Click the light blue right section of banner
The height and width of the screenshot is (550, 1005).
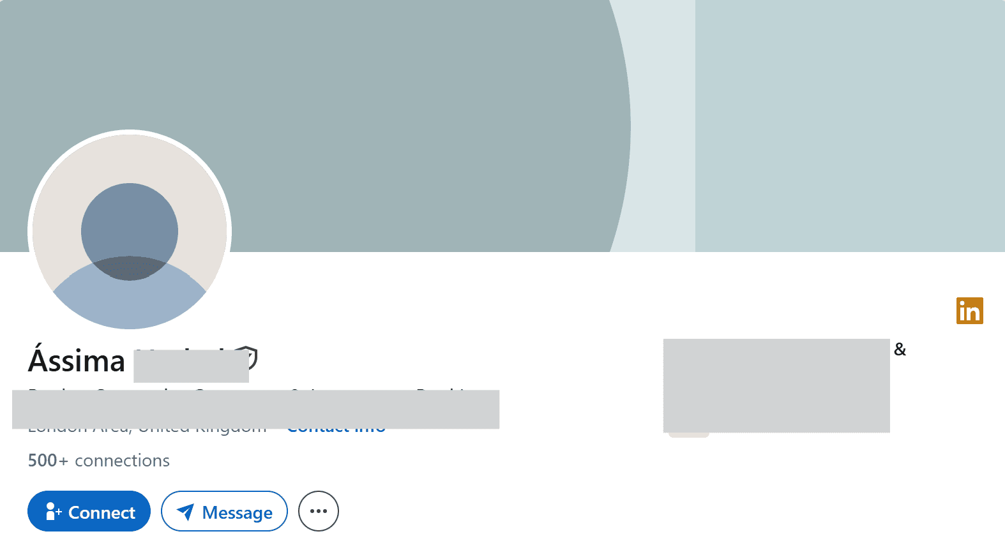tap(850, 126)
